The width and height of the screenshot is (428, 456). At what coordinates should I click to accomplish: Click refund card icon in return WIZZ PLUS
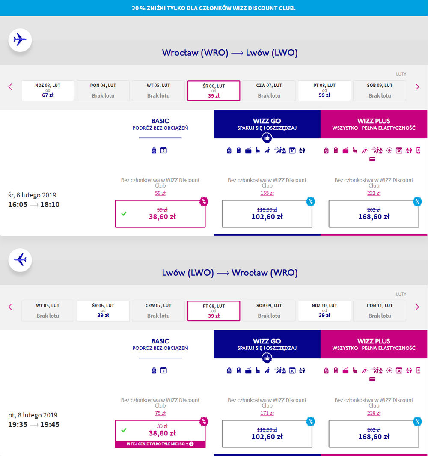372,379
